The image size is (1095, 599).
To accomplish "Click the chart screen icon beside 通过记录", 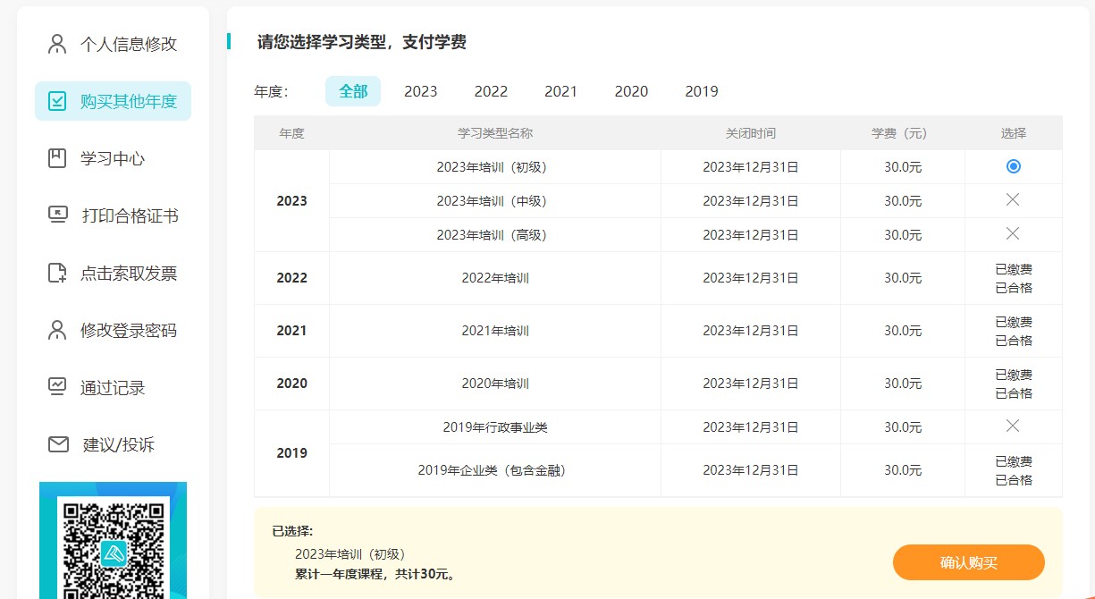I will (x=57, y=387).
